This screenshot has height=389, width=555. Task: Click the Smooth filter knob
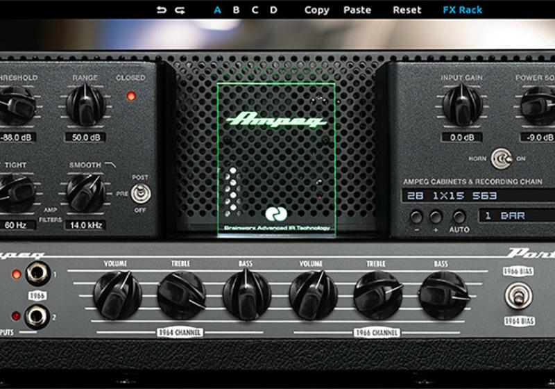[85, 193]
